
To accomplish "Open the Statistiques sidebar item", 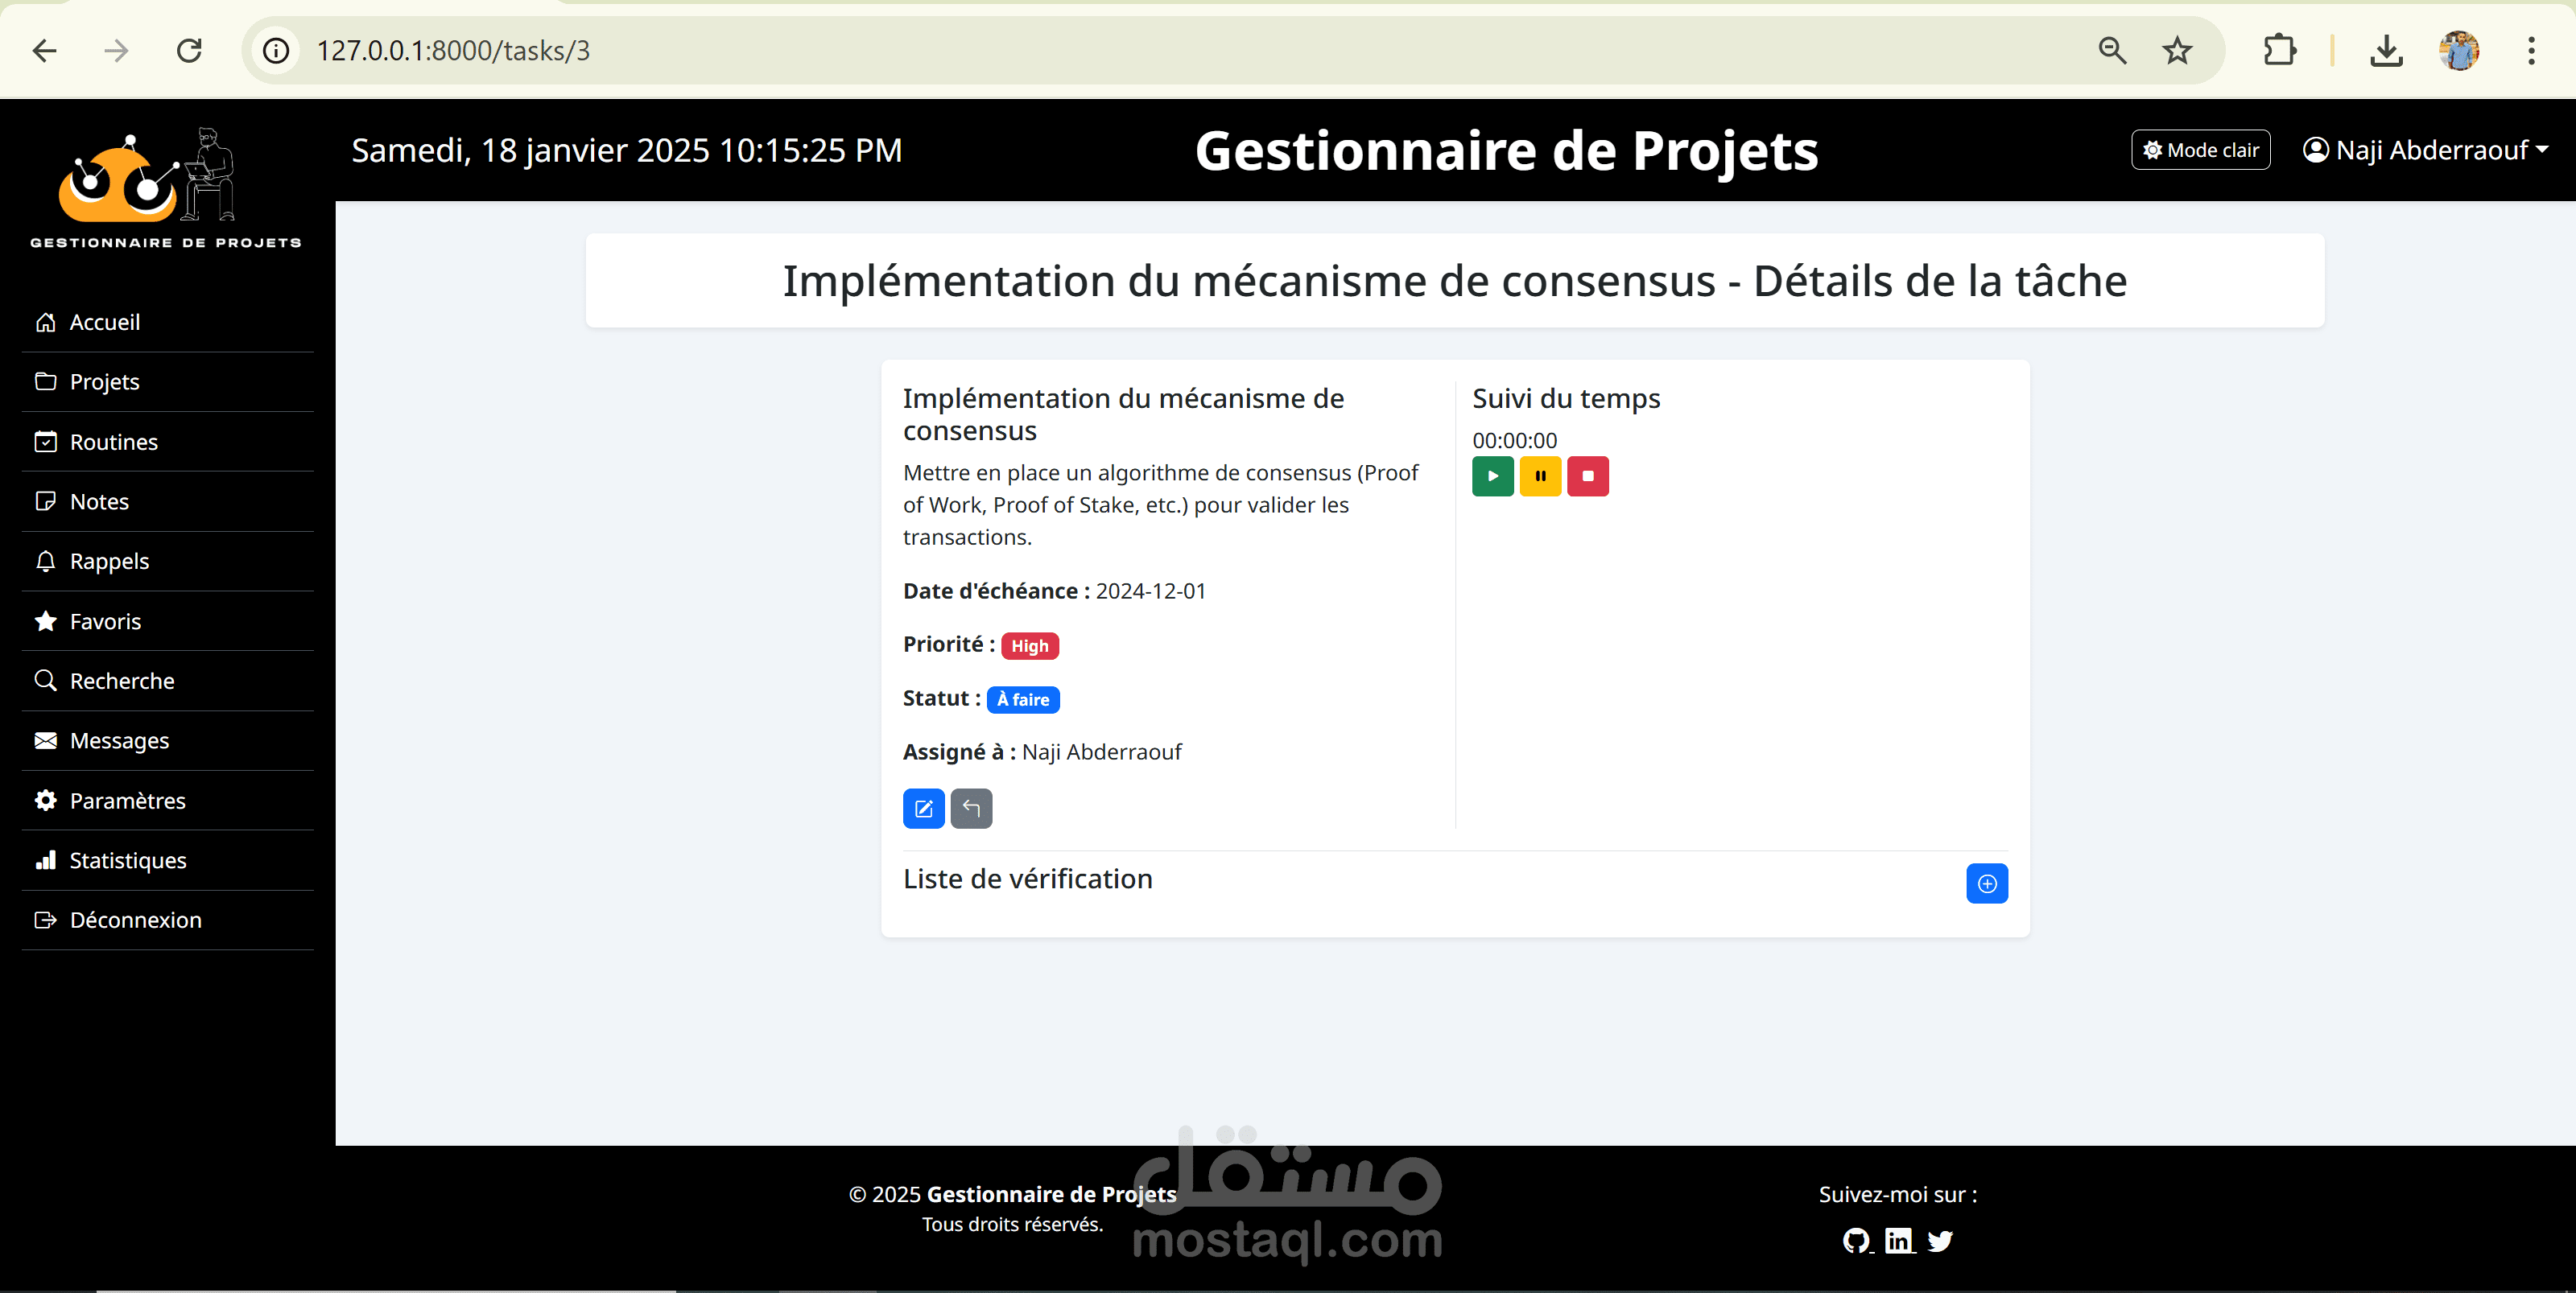I will click(127, 860).
